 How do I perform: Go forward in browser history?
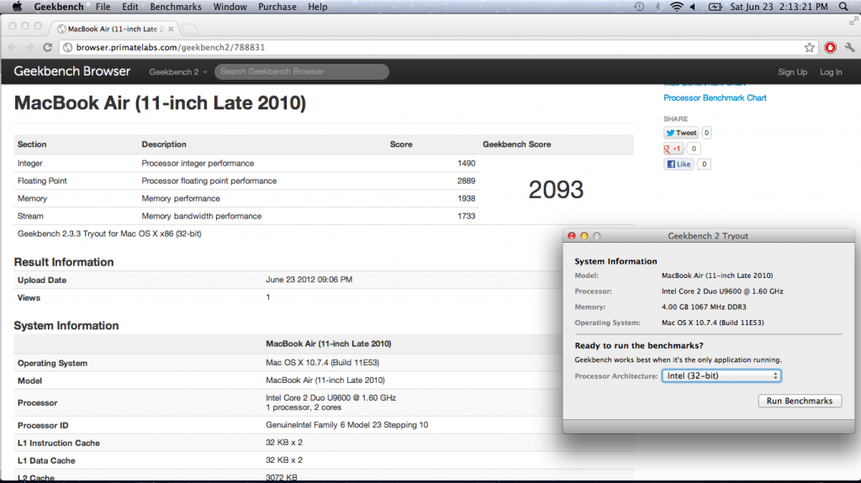pyautogui.click(x=29, y=47)
